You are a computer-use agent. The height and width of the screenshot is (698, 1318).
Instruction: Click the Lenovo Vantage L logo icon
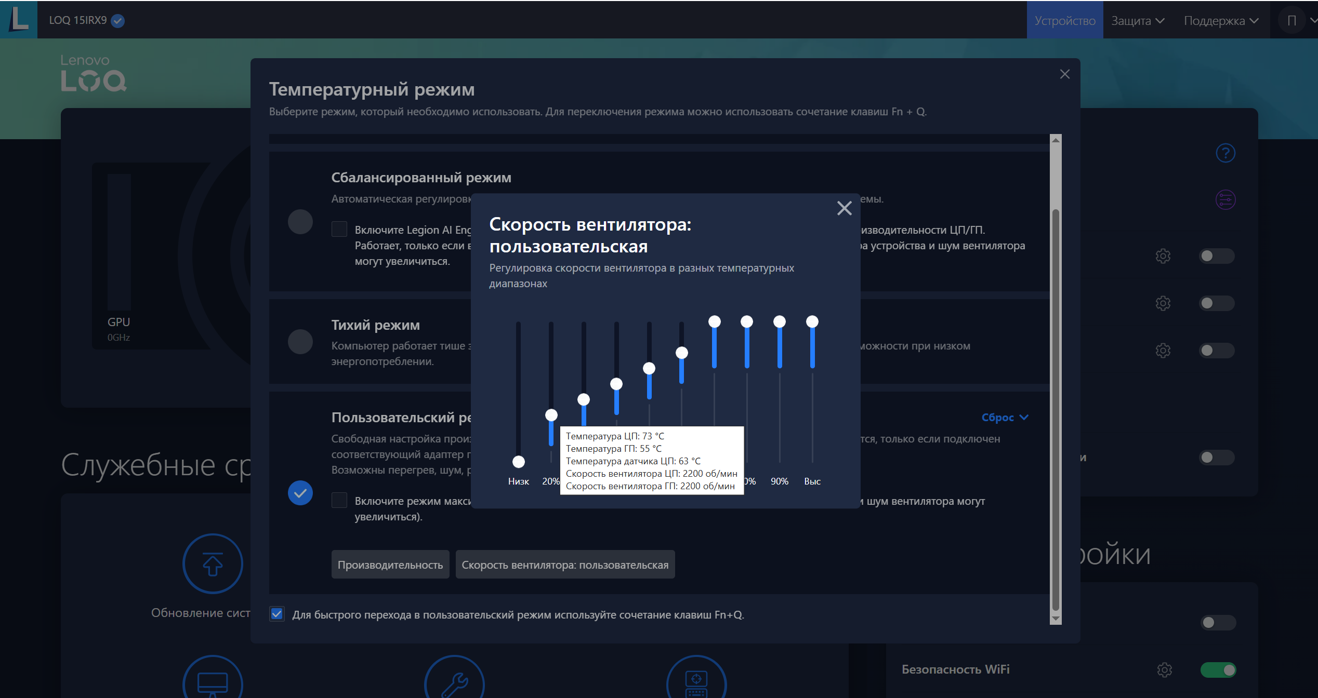(19, 19)
